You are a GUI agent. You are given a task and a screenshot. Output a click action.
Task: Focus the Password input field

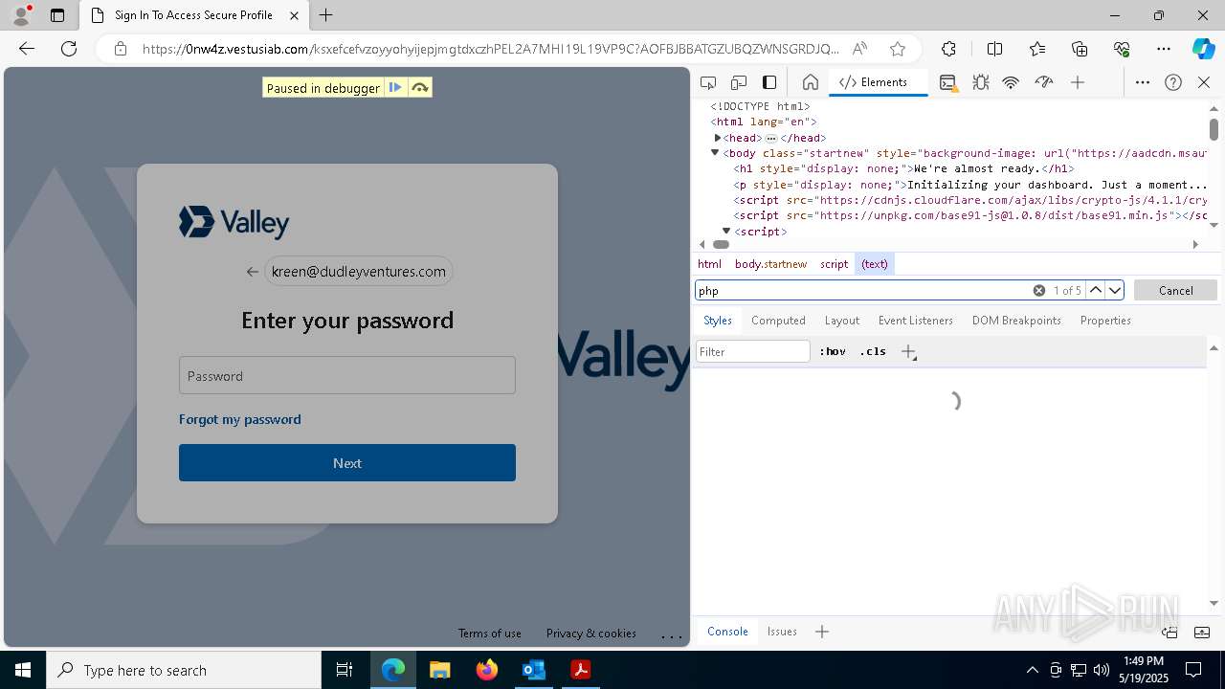coord(347,375)
